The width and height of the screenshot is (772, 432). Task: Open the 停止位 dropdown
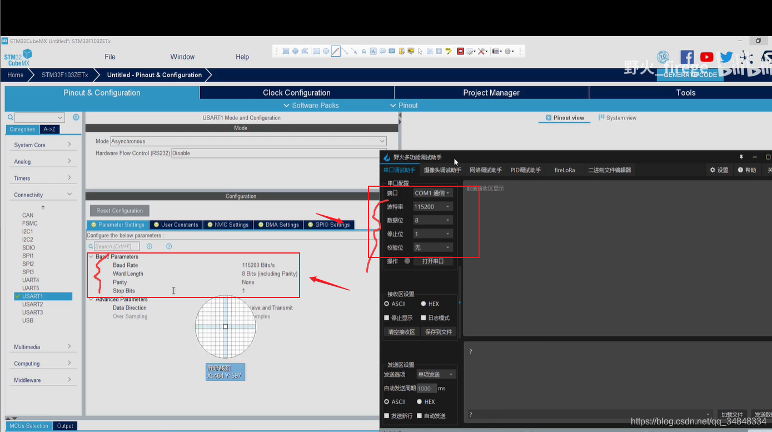click(433, 234)
